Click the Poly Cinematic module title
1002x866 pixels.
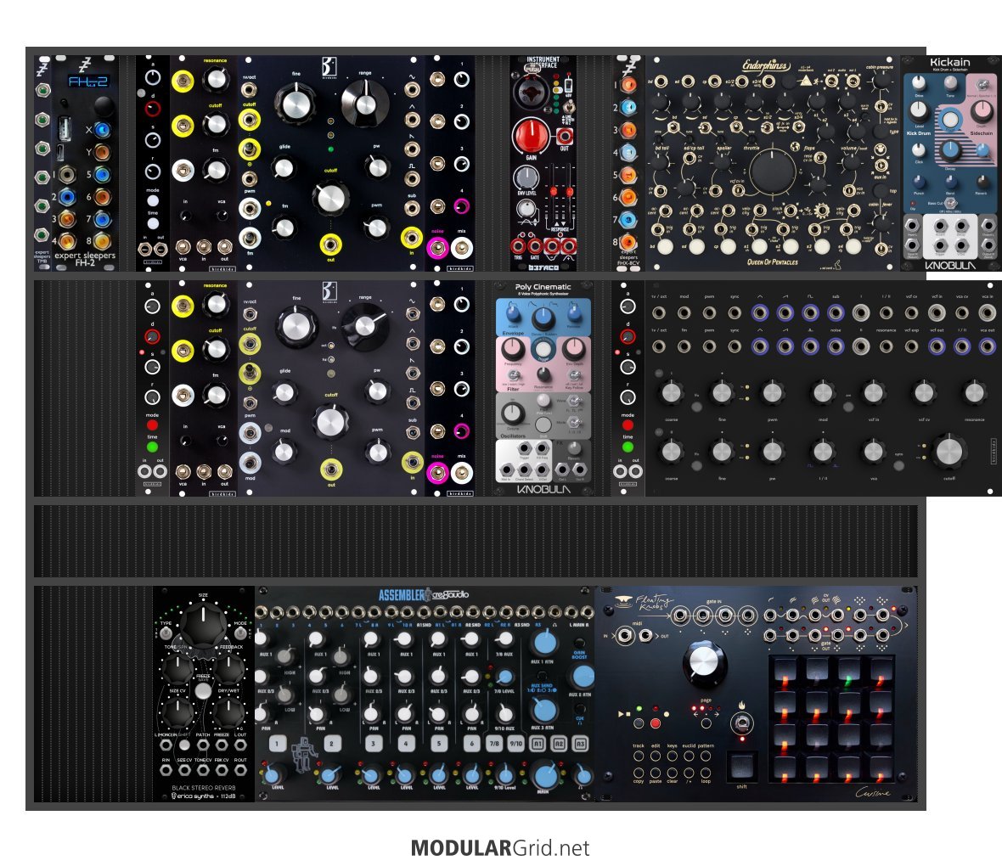[543, 287]
